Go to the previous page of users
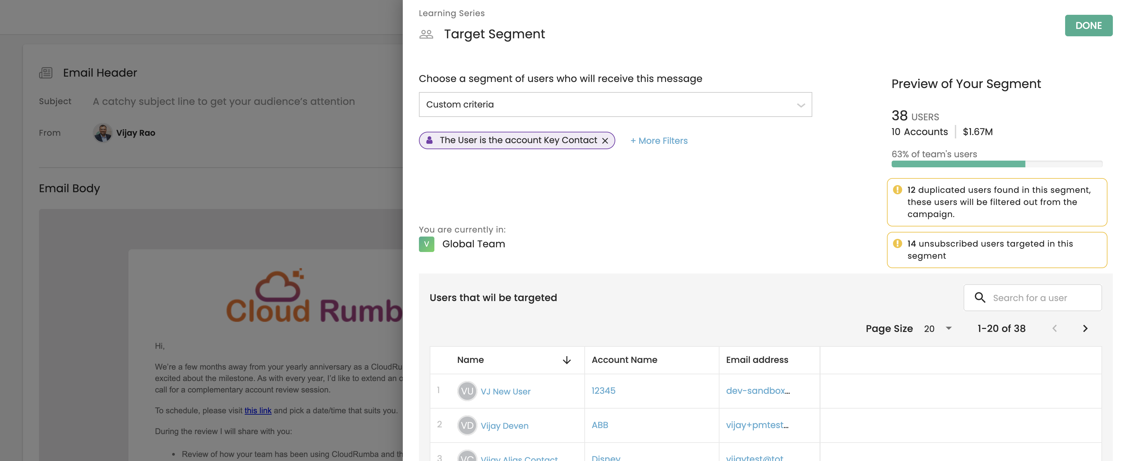The height and width of the screenshot is (461, 1129). [1054, 329]
